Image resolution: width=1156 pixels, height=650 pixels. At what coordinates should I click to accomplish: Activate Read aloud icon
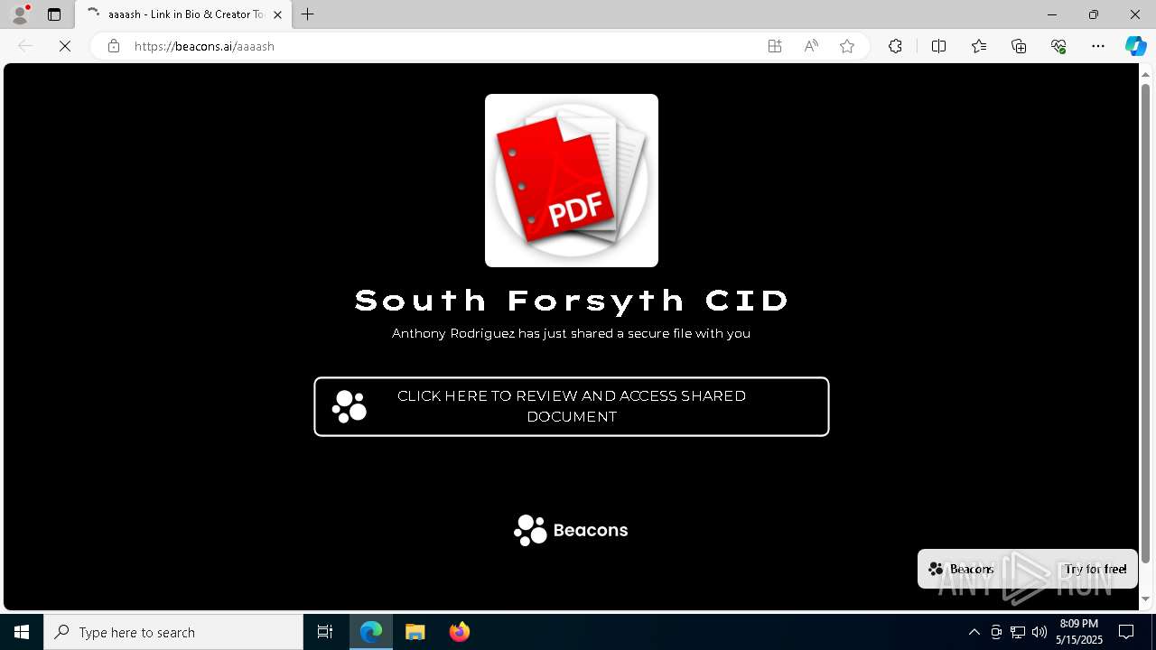811,46
